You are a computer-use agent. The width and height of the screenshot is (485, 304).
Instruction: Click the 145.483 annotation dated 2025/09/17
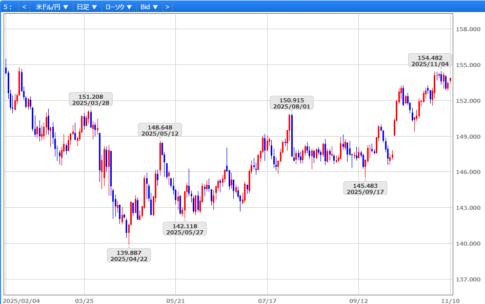(365, 188)
